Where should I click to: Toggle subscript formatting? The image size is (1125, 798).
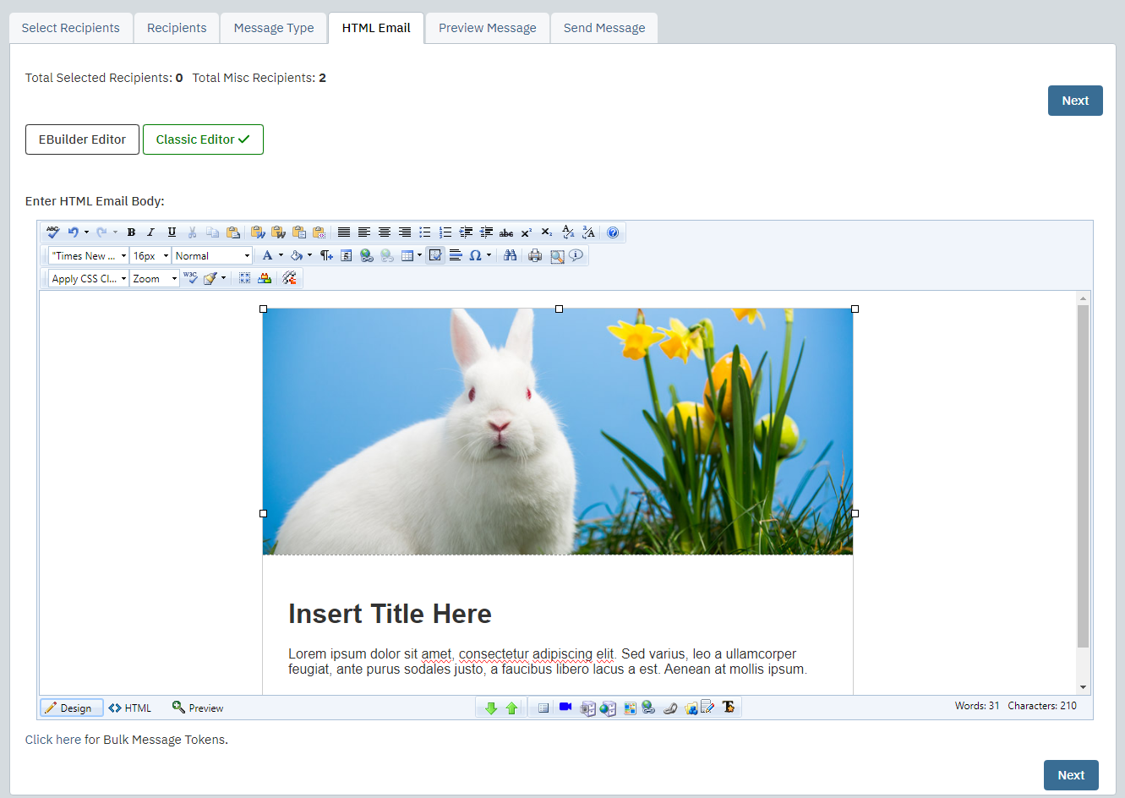coord(547,232)
